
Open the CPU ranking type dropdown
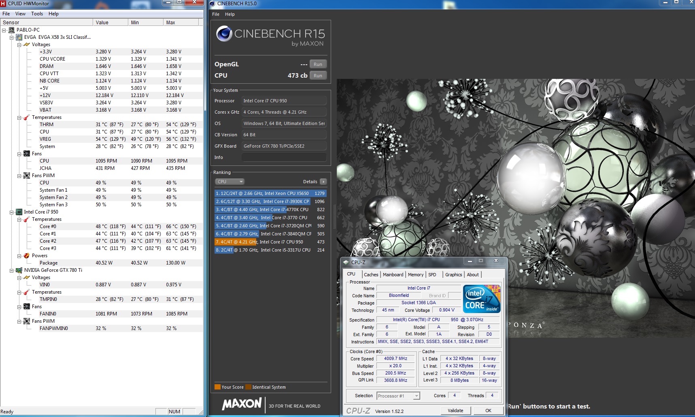[230, 182]
